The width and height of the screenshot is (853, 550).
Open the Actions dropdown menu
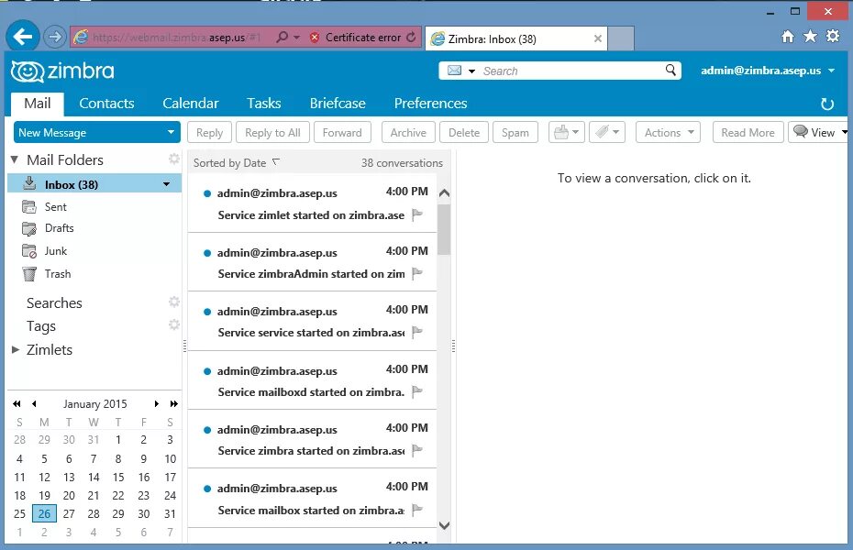[x=668, y=133]
